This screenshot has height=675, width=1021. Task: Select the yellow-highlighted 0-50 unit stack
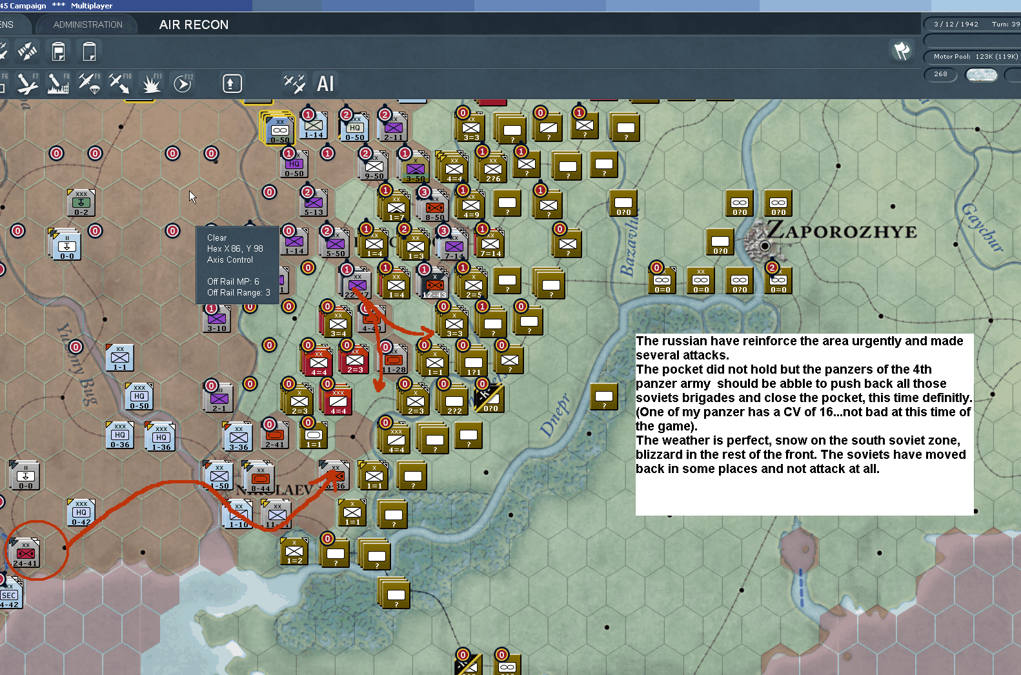pyautogui.click(x=278, y=128)
